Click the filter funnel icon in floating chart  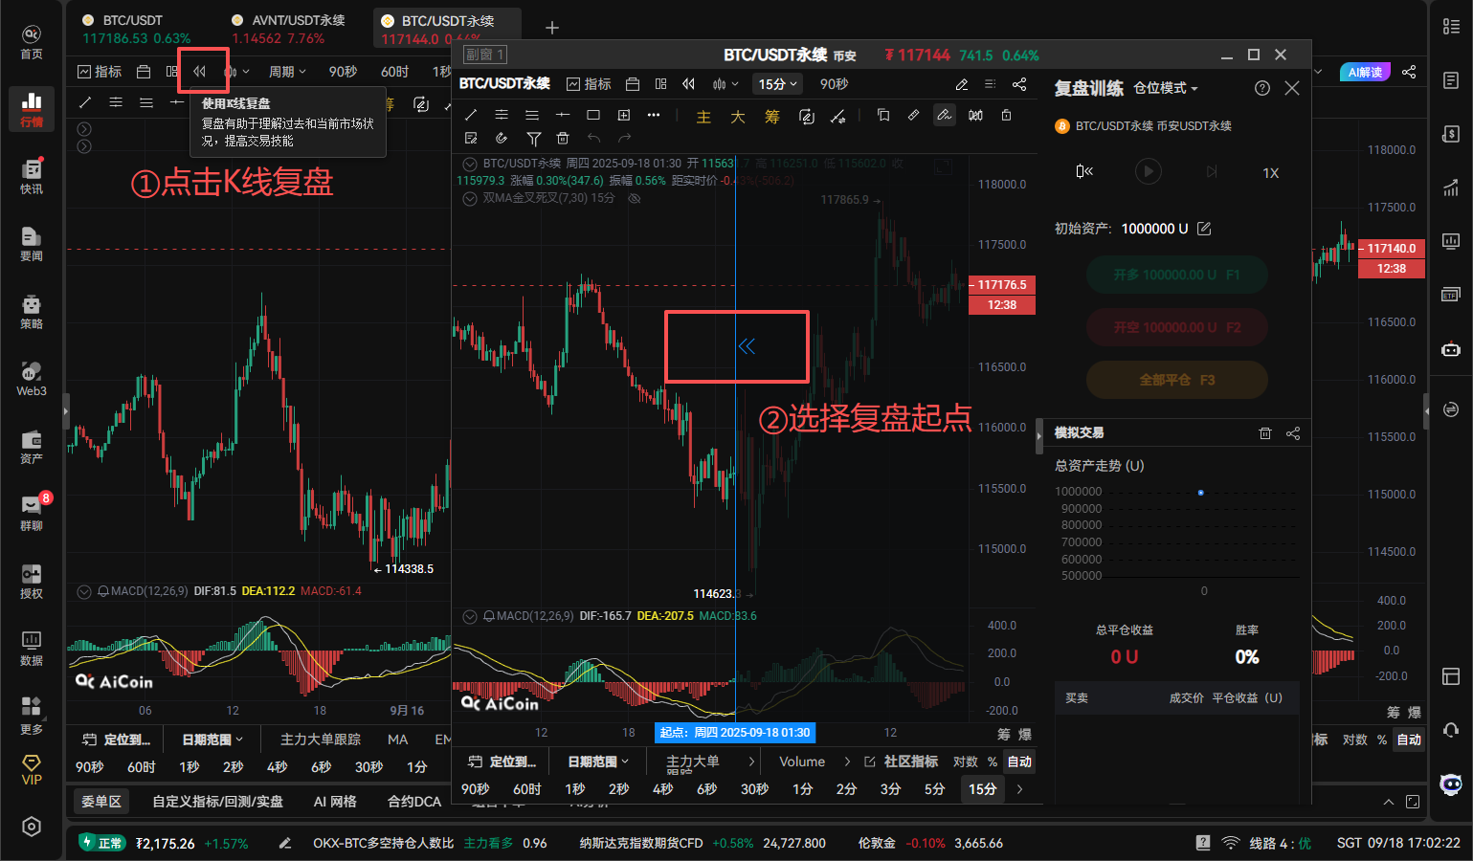click(534, 139)
